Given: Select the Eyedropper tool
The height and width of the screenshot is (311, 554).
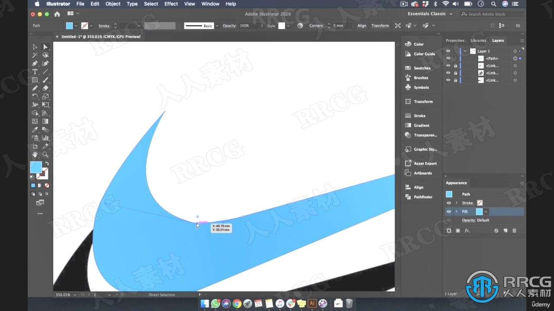Looking at the screenshot, I should pos(35,130).
